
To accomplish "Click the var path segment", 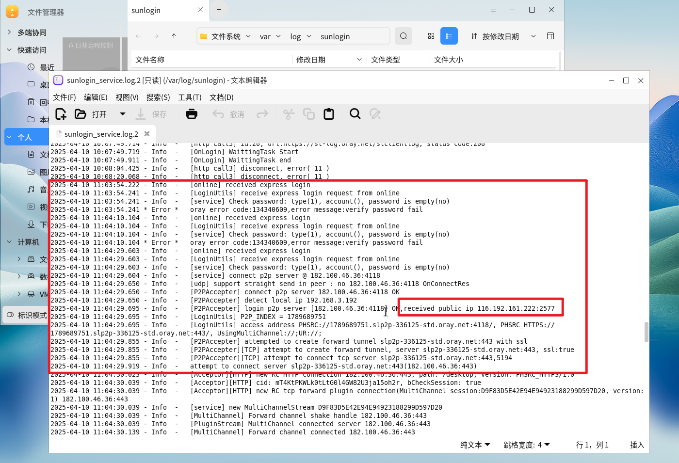I will [265, 36].
